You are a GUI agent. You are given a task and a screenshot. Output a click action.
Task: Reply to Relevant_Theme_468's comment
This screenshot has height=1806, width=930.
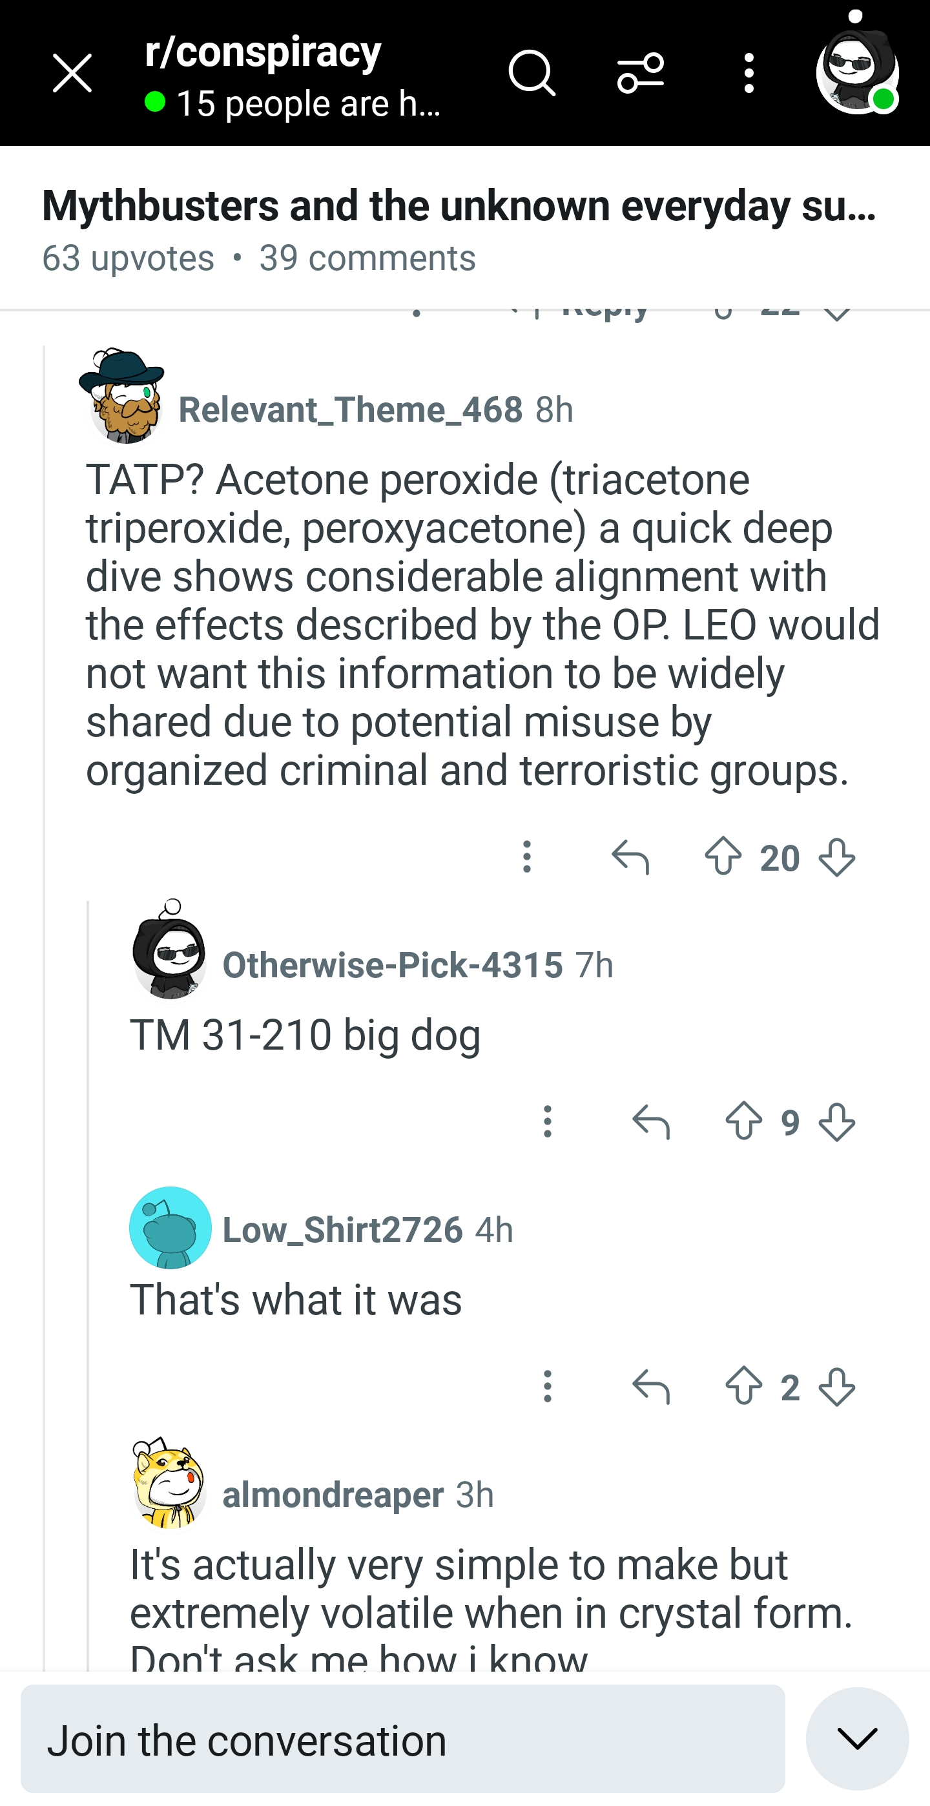click(630, 856)
